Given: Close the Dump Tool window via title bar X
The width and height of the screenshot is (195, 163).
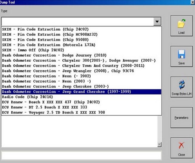Looking at the screenshot, I should pos(193,2).
